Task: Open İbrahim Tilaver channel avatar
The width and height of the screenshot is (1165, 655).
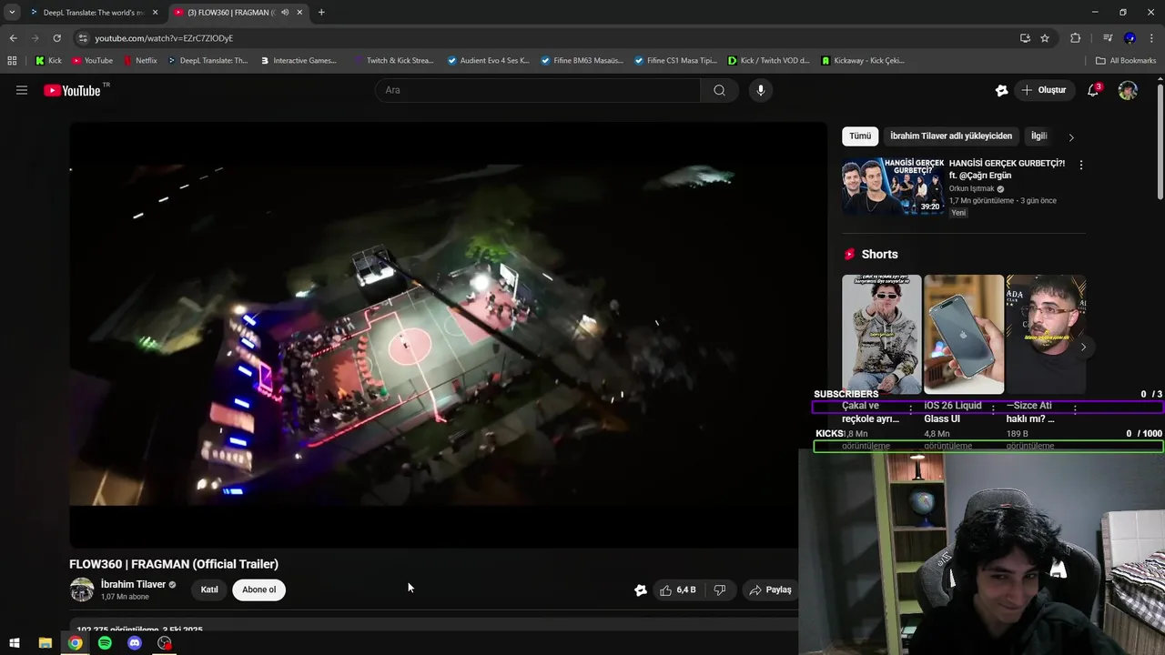Action: tap(82, 589)
